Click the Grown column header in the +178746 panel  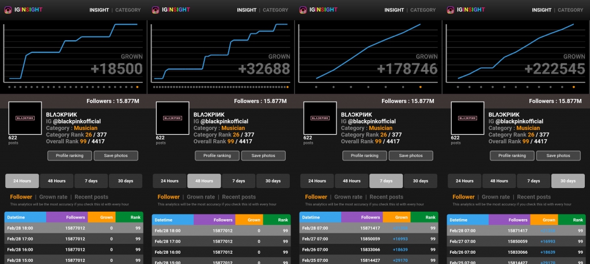(x=396, y=217)
